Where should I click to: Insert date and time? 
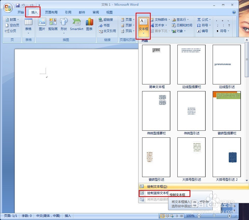pyautogui.click(x=182, y=25)
